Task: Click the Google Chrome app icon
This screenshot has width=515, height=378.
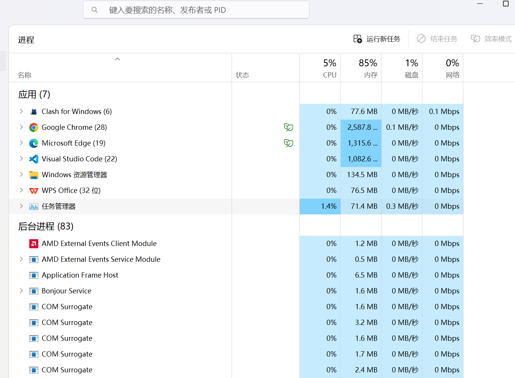Action: [34, 128]
